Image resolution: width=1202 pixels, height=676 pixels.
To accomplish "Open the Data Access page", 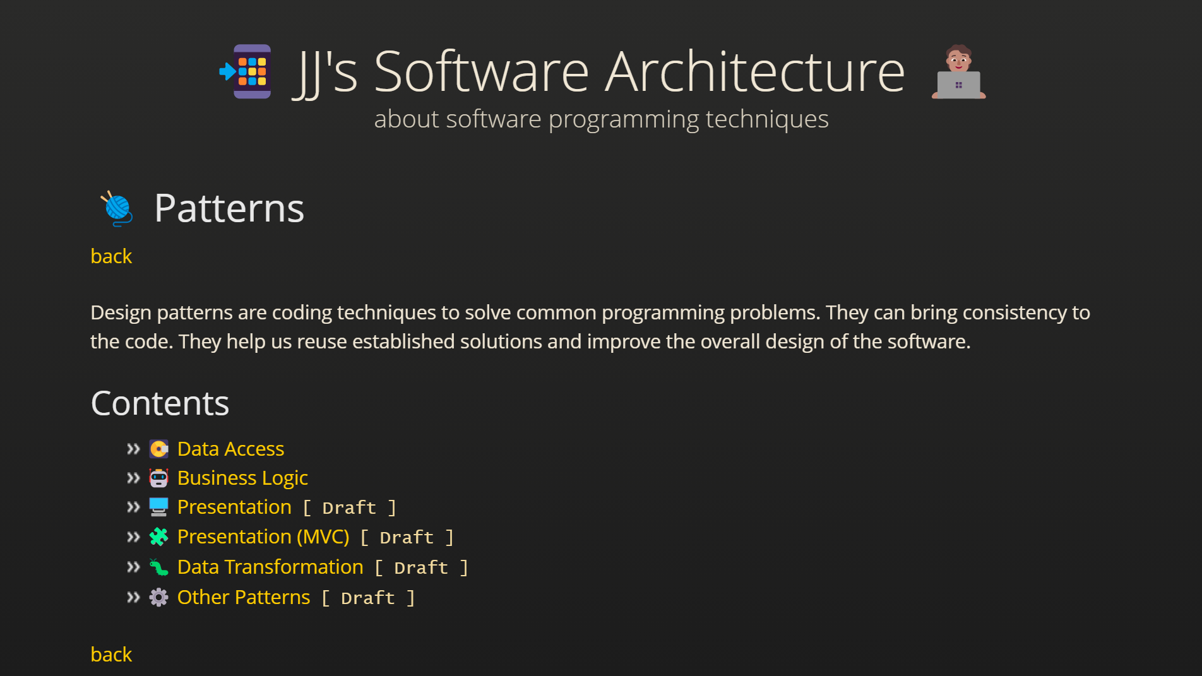I will pyautogui.click(x=230, y=448).
